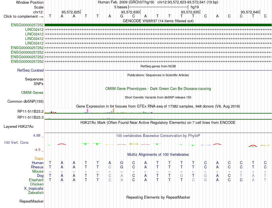Click the "RP11-511B23.2" GTEx gene label
This screenshot has width=272, height=208.
pyautogui.click(x=31, y=112)
